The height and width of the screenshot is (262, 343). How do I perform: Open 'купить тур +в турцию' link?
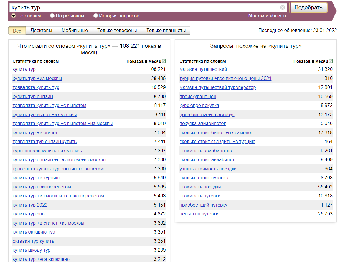pos(36,178)
